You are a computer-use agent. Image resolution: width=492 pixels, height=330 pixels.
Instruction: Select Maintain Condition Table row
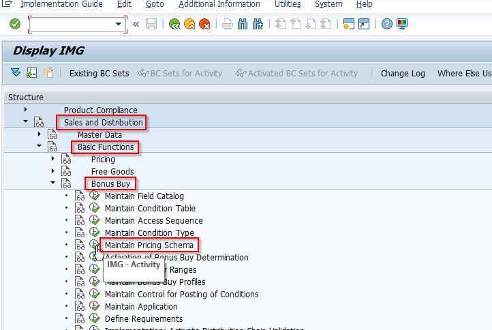click(150, 208)
